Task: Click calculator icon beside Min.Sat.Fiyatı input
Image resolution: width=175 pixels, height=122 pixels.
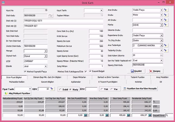Action: (x=86, y=115)
